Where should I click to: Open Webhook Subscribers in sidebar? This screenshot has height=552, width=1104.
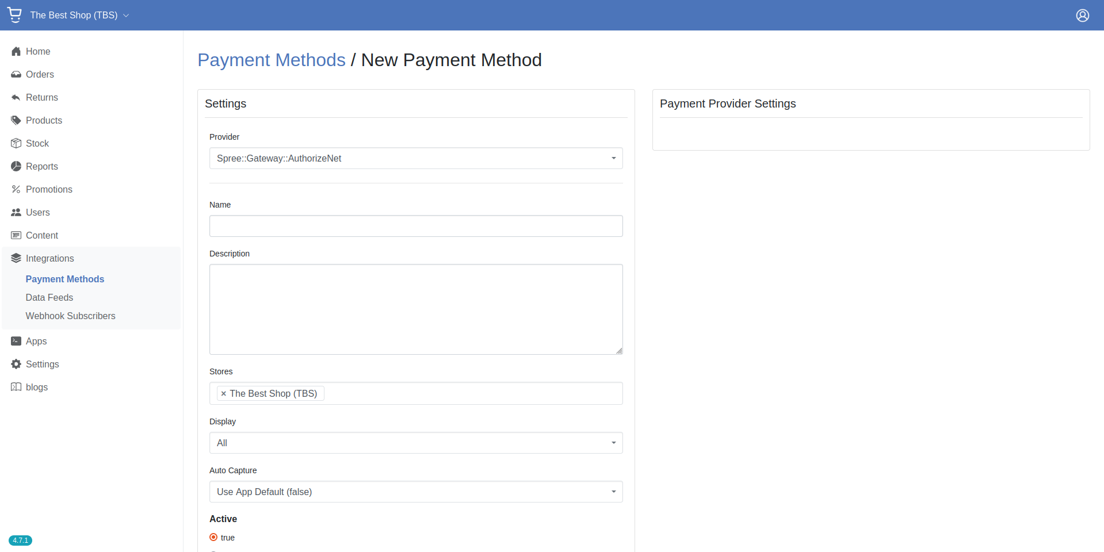[70, 316]
